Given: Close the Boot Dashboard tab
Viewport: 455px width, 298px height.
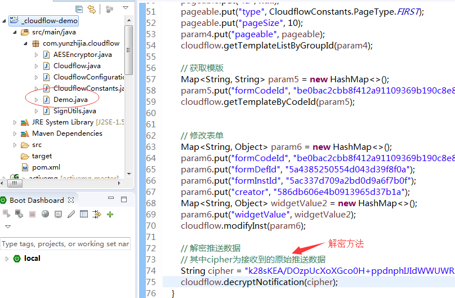Looking at the screenshot, I should tap(72, 200).
